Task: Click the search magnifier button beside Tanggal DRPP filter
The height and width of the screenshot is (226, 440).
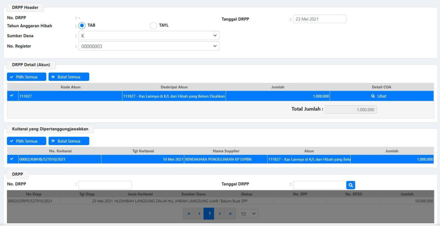Action: click(x=351, y=185)
